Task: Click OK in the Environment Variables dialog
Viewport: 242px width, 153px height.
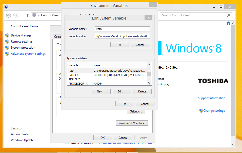Action: 125,104
